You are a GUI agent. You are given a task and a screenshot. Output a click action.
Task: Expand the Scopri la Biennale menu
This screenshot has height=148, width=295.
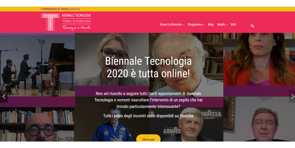tap(172, 25)
